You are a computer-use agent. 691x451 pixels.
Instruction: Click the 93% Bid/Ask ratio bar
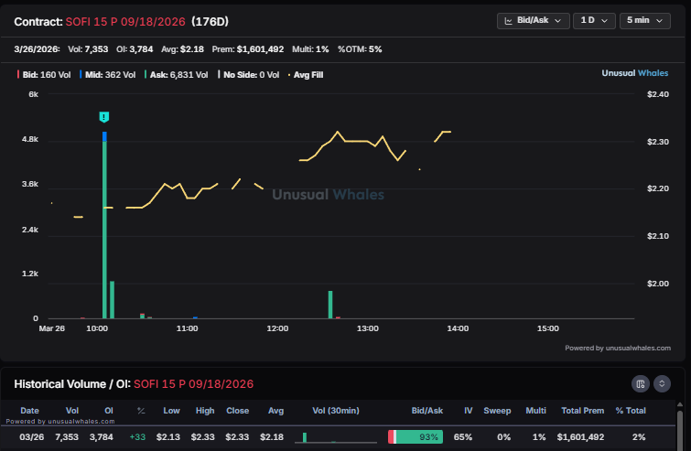pos(416,437)
